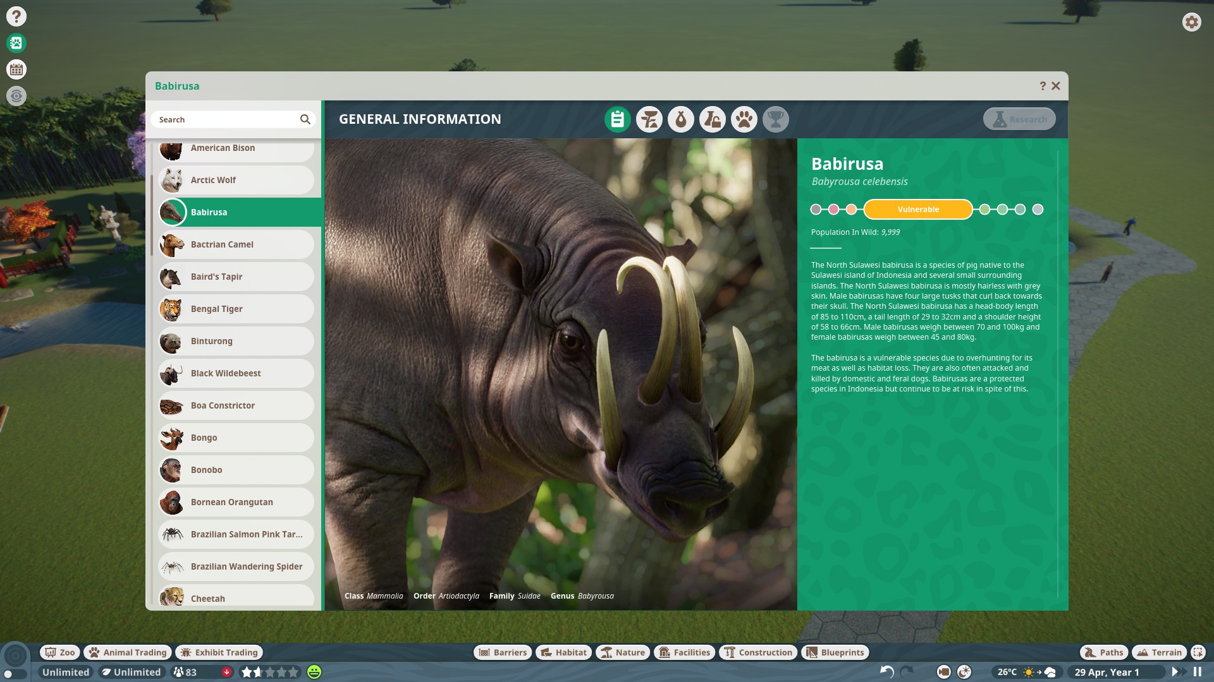Pause the game

1198,672
